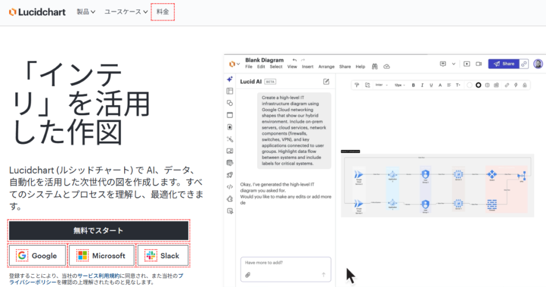Image resolution: width=546 pixels, height=287 pixels.
Task: Open text alignment options
Action: [x=449, y=85]
